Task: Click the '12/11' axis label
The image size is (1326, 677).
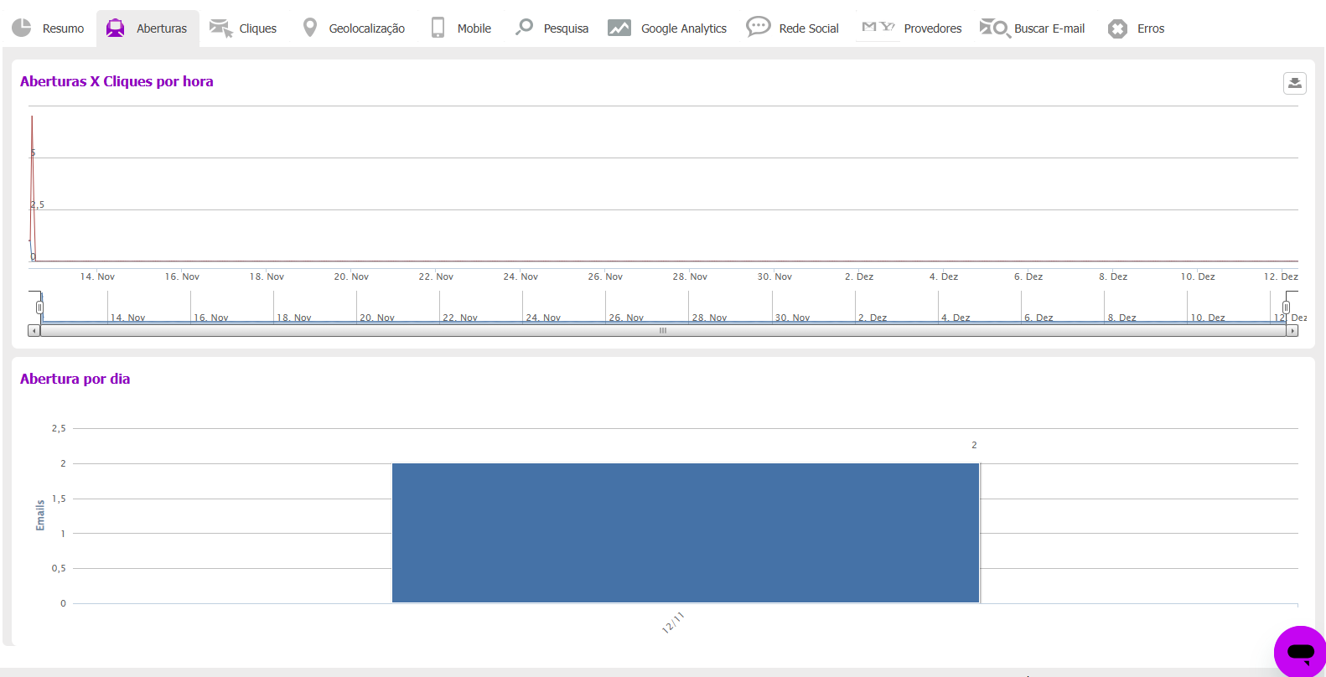Action: 673,623
